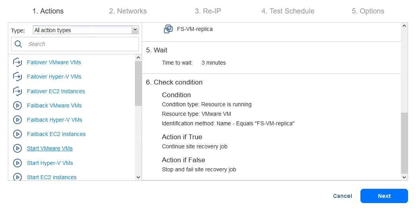Click the Failback Hyper-V VMs icon
The height and width of the screenshot is (211, 416).
coord(17,120)
